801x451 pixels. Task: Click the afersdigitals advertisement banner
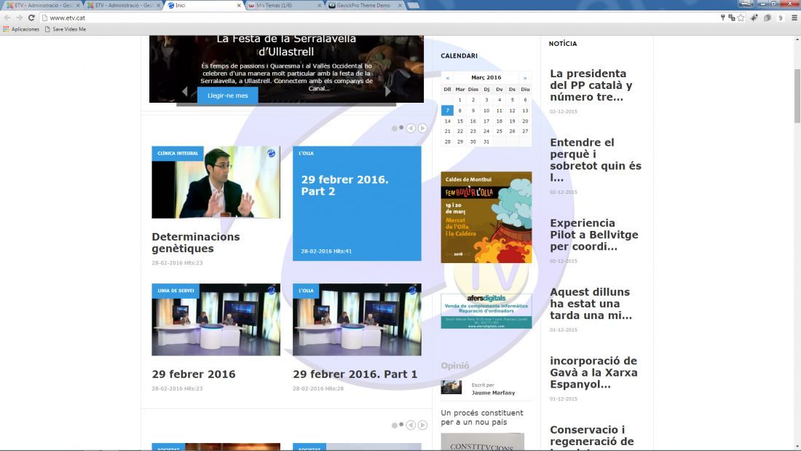pyautogui.click(x=486, y=311)
